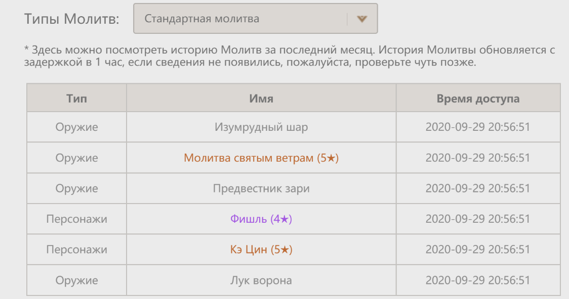
Task: Select the 'Предвестник зари' item
Action: (261, 189)
